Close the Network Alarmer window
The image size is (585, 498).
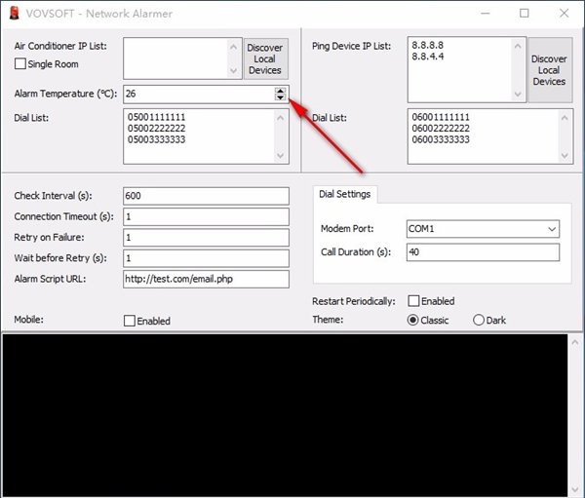point(565,14)
